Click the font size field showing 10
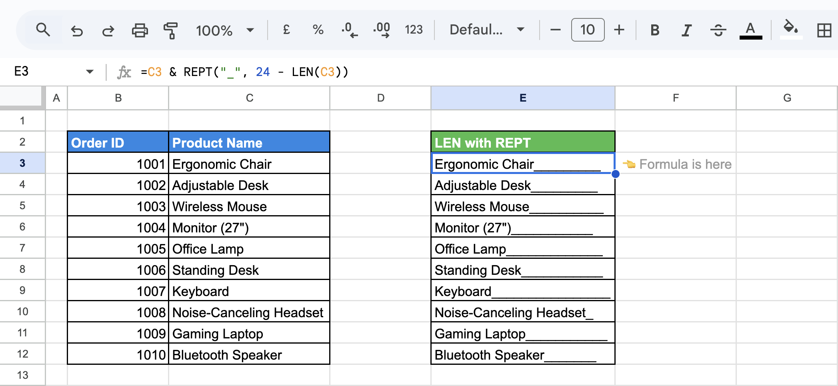Screen dimensions: 838x386 pyautogui.click(x=588, y=30)
